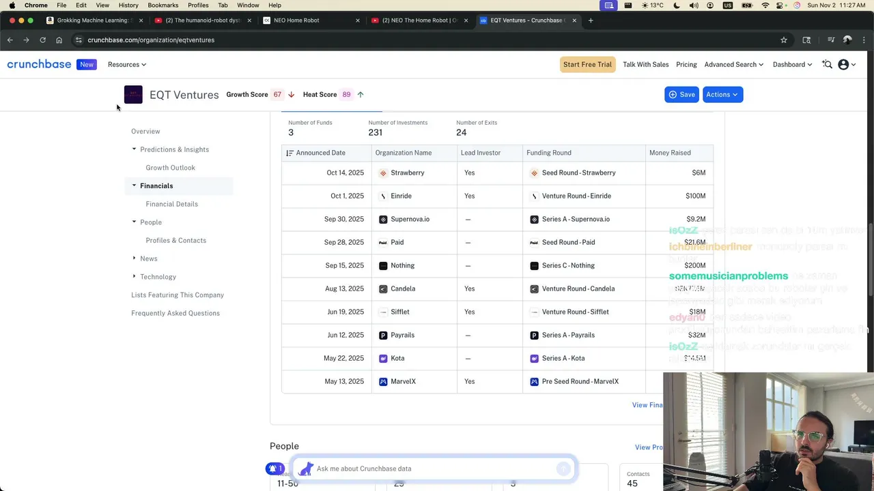Open Chrome Bookmarks menu
The height and width of the screenshot is (491, 874).
(163, 5)
